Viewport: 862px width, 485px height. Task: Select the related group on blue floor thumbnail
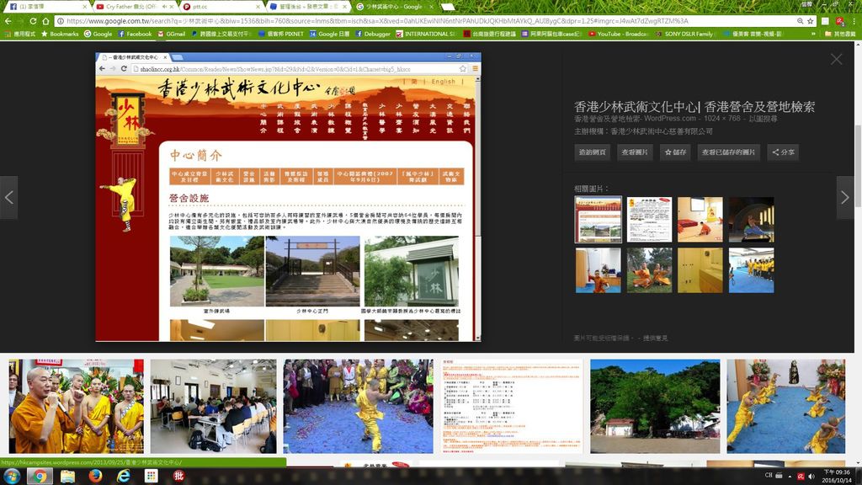pyautogui.click(x=751, y=270)
